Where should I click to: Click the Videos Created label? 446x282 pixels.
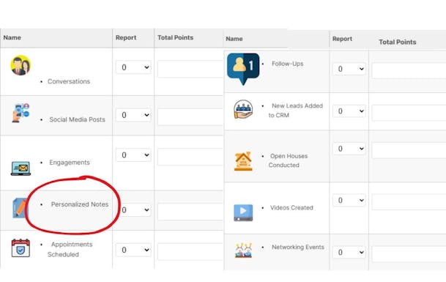(291, 208)
